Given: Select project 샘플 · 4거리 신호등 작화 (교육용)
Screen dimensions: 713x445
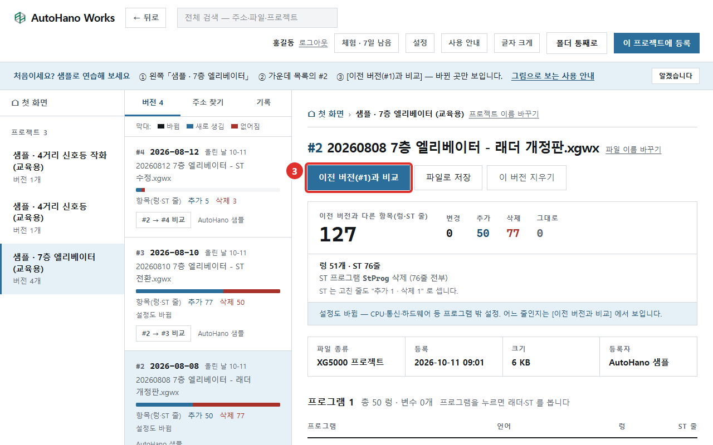Looking at the screenshot, I should click(x=62, y=167).
